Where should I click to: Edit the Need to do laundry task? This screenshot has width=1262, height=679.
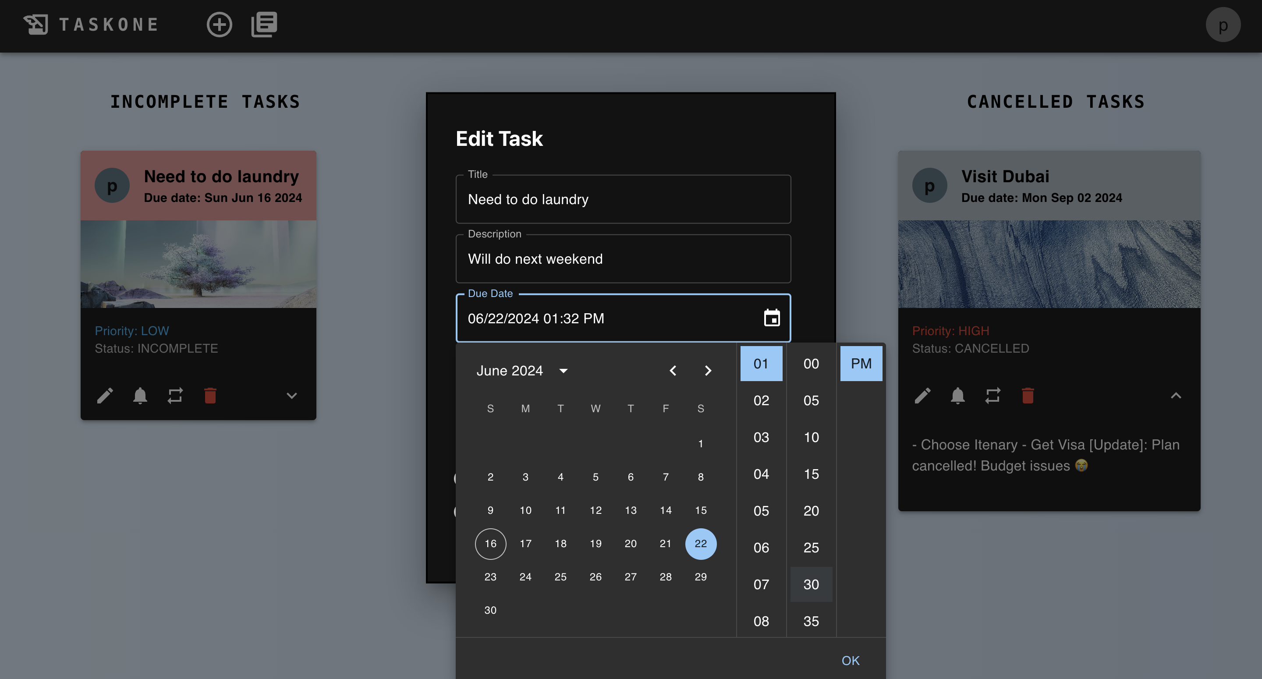(105, 395)
